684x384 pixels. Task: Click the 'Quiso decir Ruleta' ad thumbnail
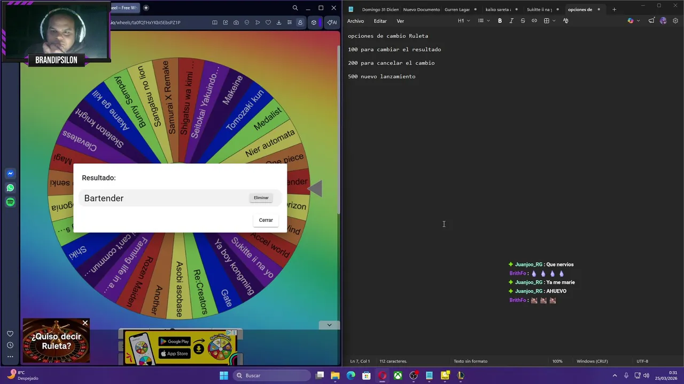[56, 341]
